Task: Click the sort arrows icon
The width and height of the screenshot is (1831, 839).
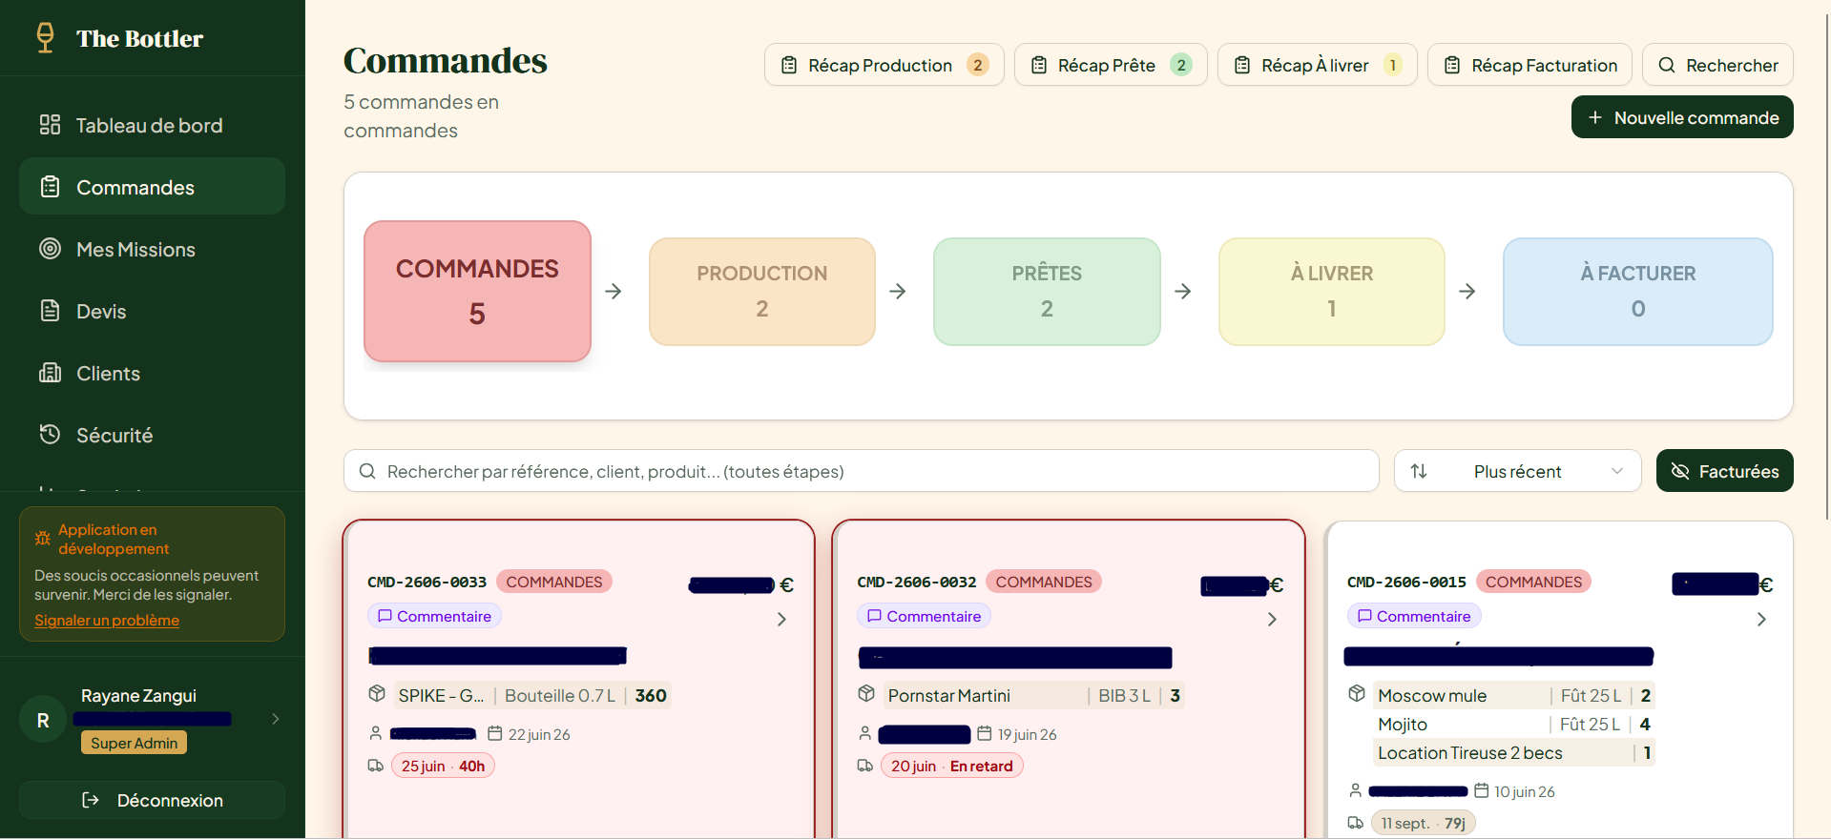Action: tap(1419, 471)
